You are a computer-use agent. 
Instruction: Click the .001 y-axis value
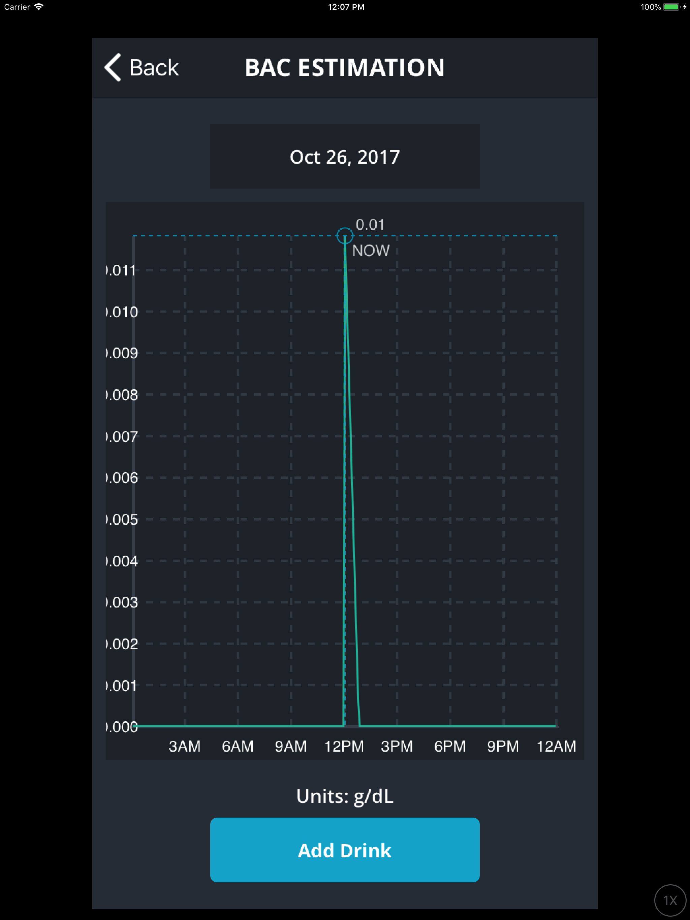pos(121,685)
